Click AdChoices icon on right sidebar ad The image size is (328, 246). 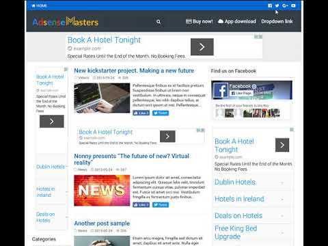[x=292, y=130]
